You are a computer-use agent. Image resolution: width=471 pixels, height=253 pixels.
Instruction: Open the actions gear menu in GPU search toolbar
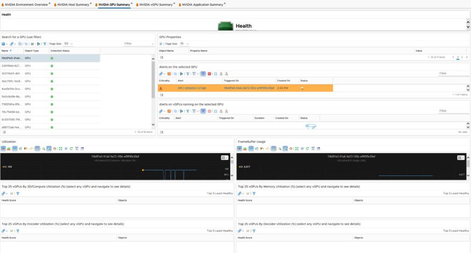(x=4, y=44)
